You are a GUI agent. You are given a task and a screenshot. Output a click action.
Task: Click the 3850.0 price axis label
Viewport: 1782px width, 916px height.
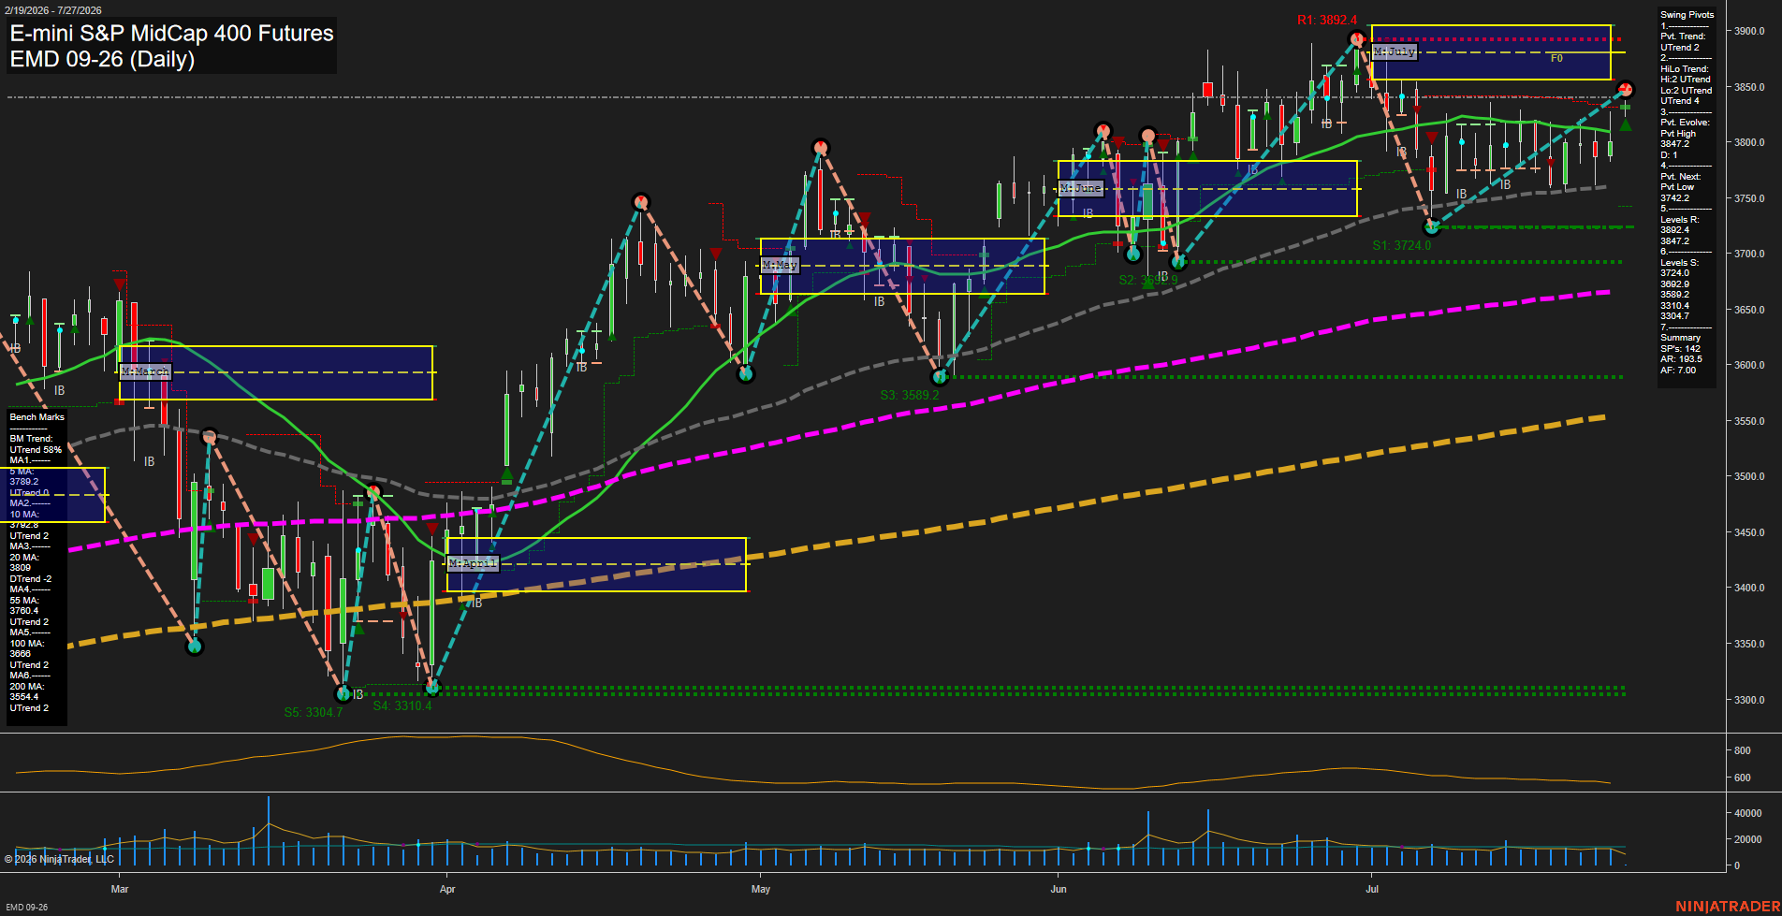[1749, 87]
